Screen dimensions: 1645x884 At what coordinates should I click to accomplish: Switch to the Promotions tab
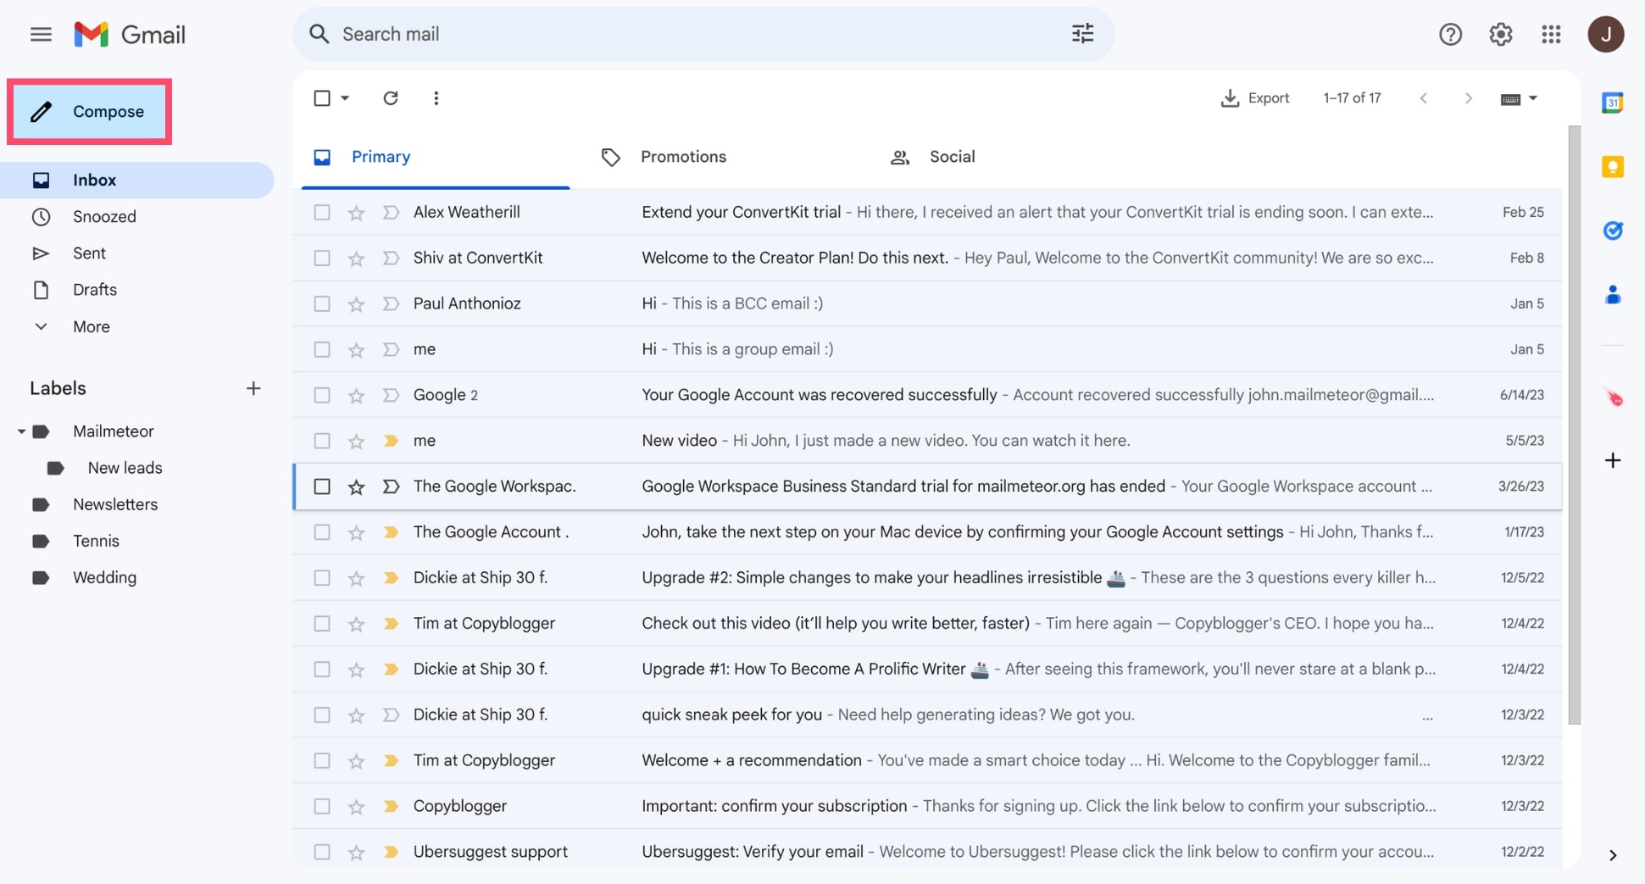(683, 156)
